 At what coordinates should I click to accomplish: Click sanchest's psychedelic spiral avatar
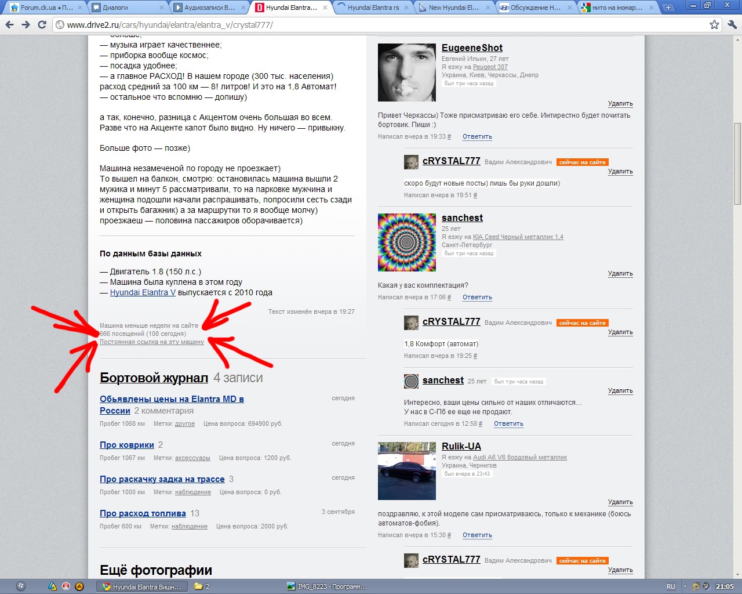pyautogui.click(x=407, y=242)
